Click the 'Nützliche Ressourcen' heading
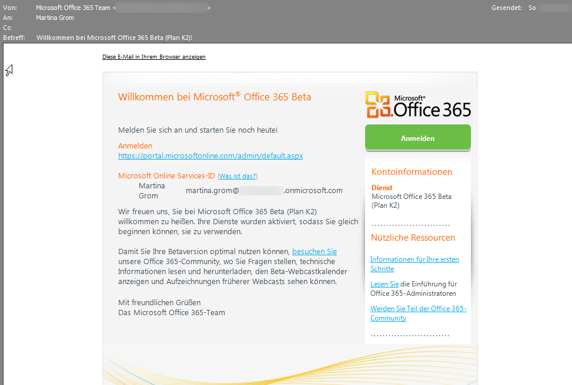 413,238
